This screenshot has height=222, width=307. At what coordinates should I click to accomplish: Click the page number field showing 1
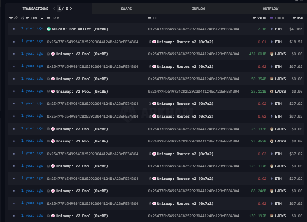[60, 9]
